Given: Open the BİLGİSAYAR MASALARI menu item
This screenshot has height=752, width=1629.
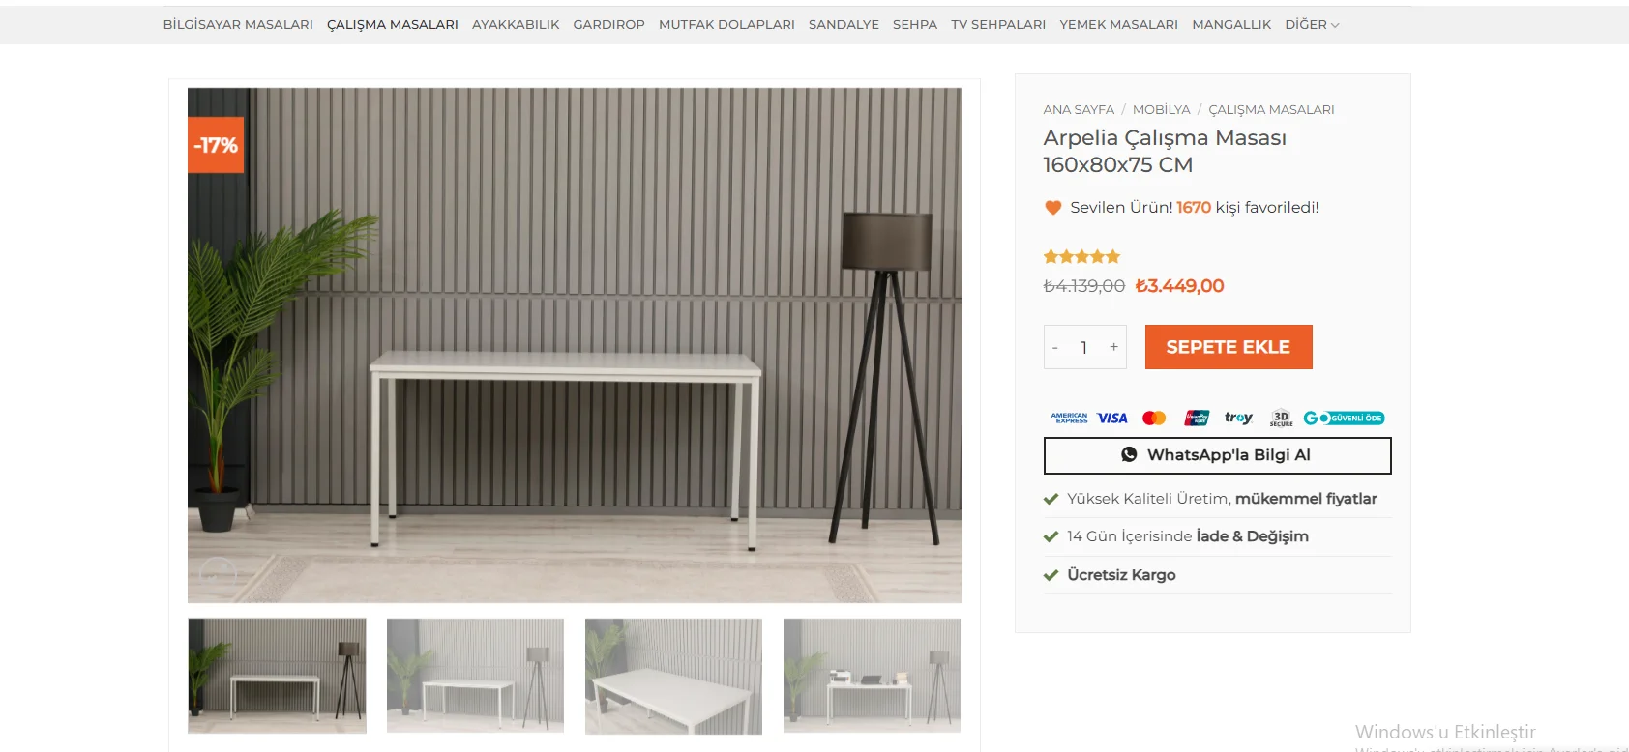Looking at the screenshot, I should pos(238,24).
